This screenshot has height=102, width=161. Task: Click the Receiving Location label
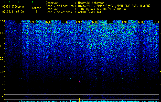[x=60, y=6]
